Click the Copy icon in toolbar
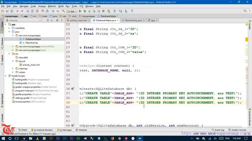The image size is (252, 141). [32, 11]
